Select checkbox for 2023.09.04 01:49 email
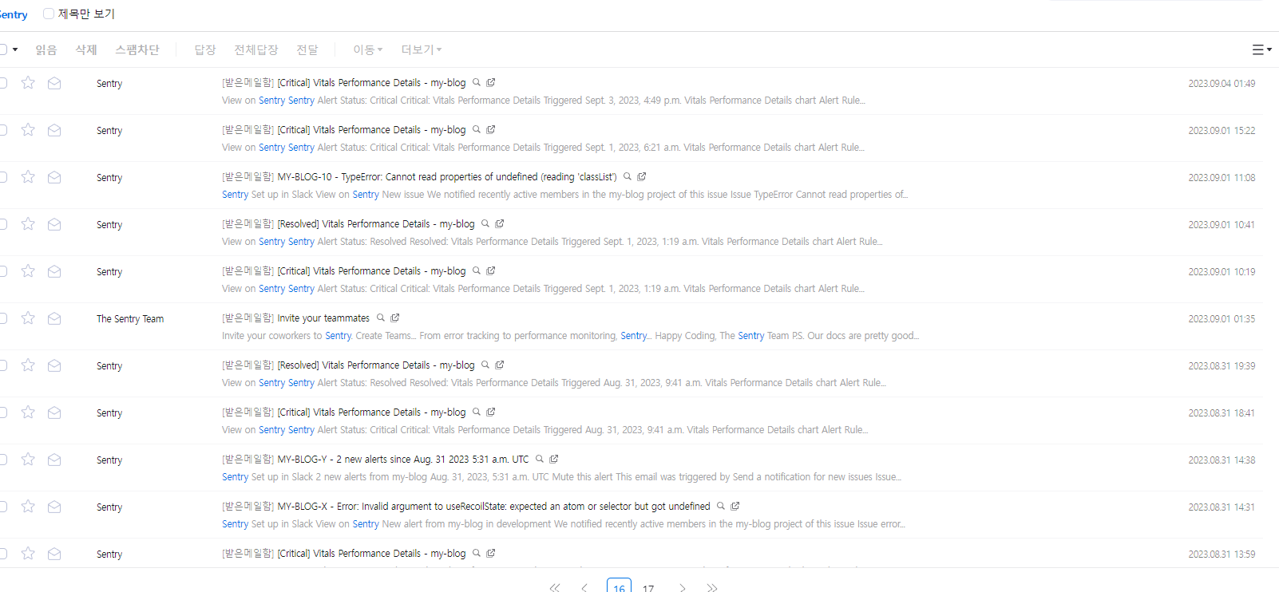Screen dimensions: 1279x592 point(3,83)
